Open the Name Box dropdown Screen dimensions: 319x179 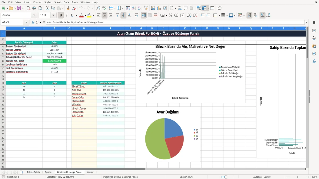26,22
